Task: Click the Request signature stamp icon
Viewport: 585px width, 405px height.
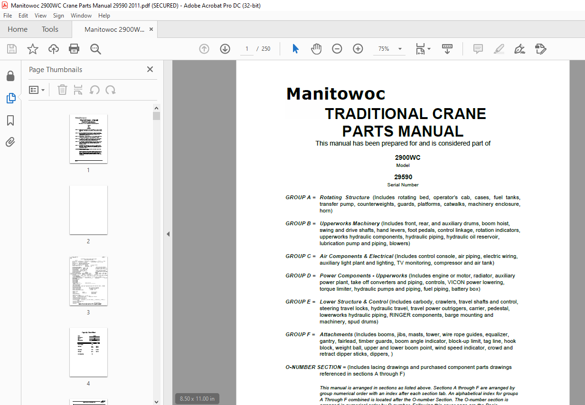Action: [x=540, y=49]
